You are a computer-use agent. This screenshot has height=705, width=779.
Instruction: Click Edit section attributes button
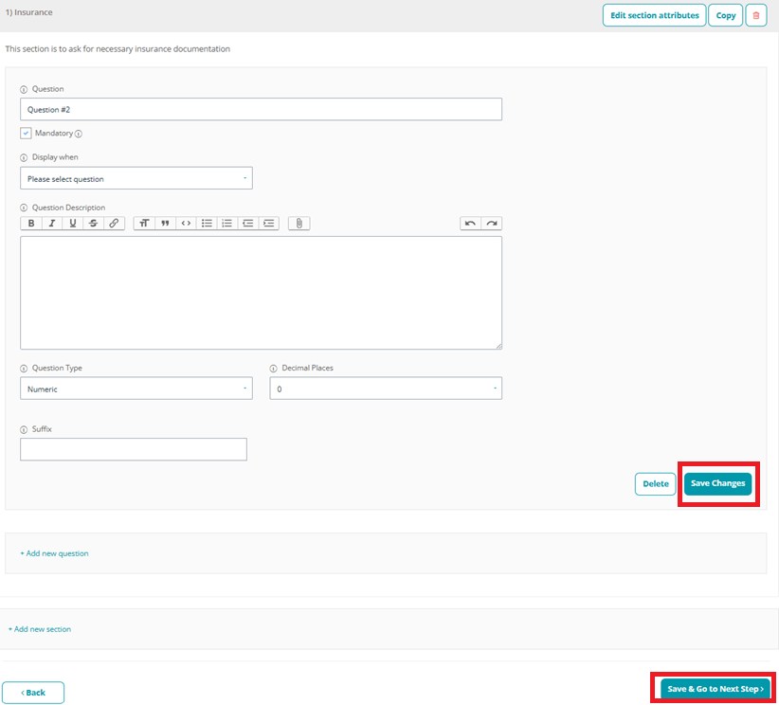click(x=654, y=15)
